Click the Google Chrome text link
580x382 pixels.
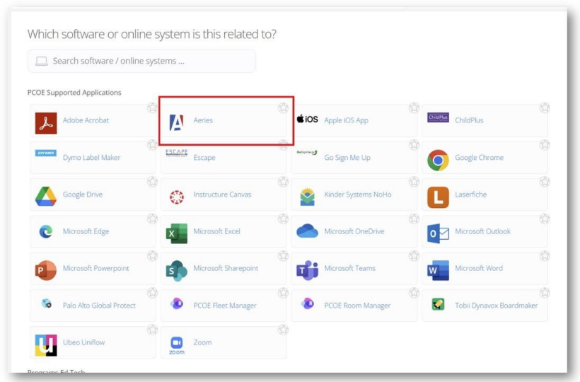[479, 158]
